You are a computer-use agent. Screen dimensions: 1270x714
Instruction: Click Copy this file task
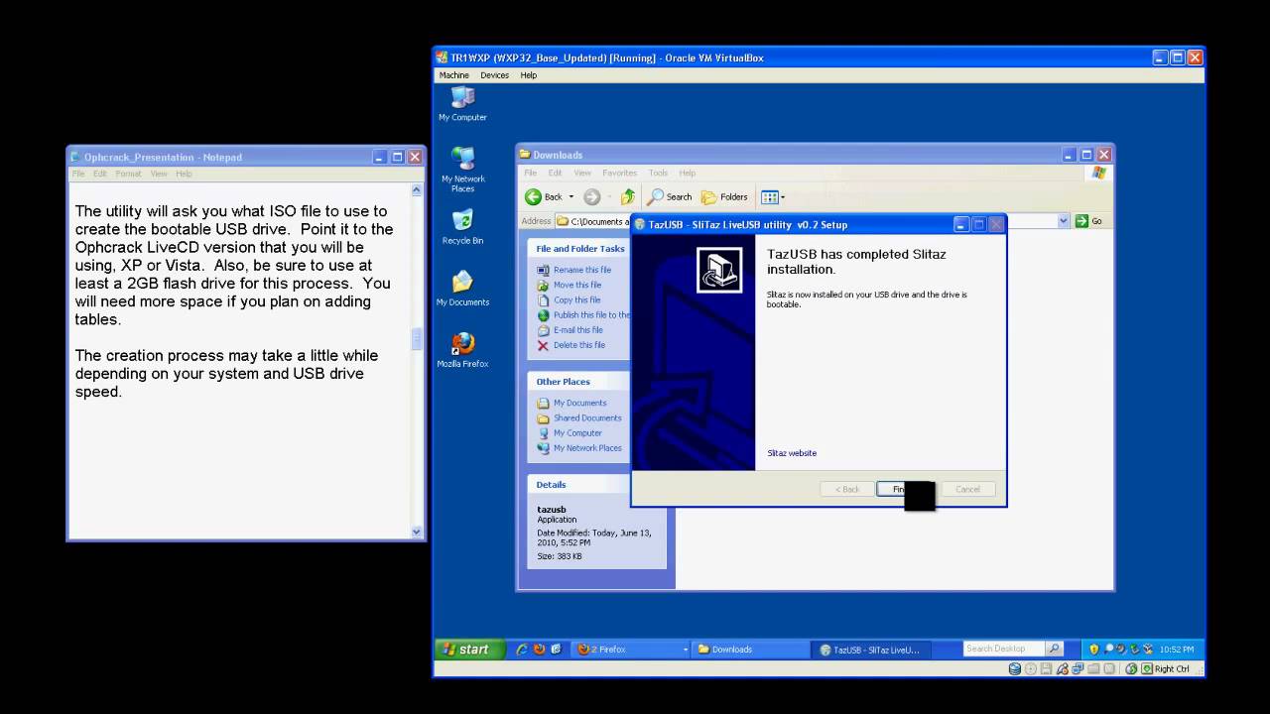coord(569,299)
